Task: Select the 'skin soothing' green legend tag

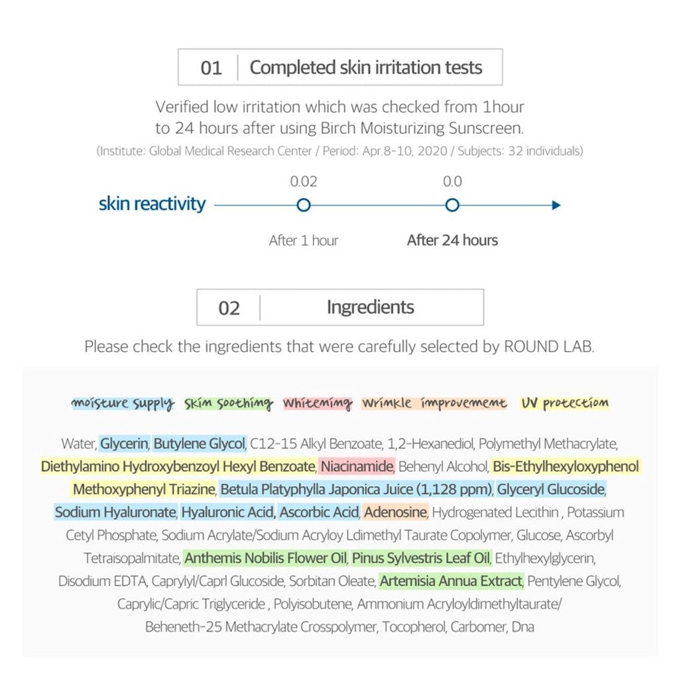Action: click(x=229, y=403)
